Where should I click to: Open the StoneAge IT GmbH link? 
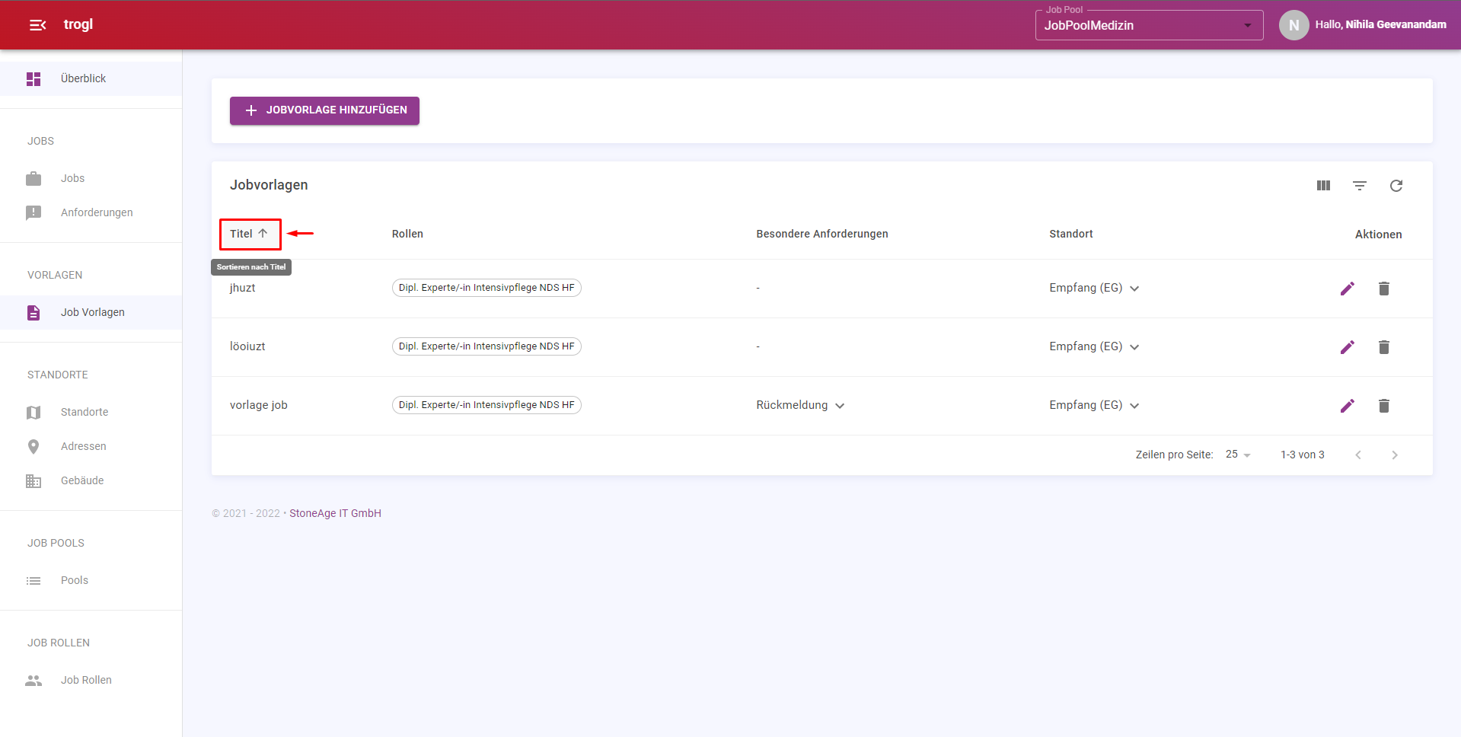click(x=335, y=513)
